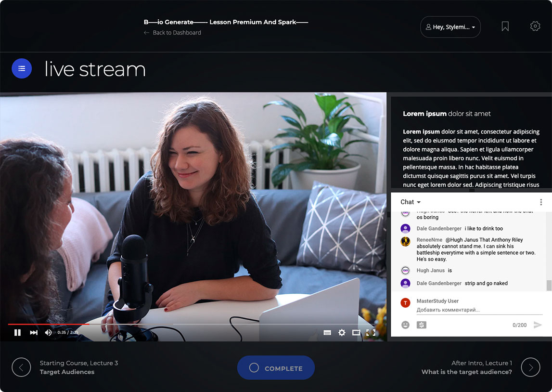The width and height of the screenshot is (552, 392).
Task: Toggle theater mode on video
Action: coord(356,332)
